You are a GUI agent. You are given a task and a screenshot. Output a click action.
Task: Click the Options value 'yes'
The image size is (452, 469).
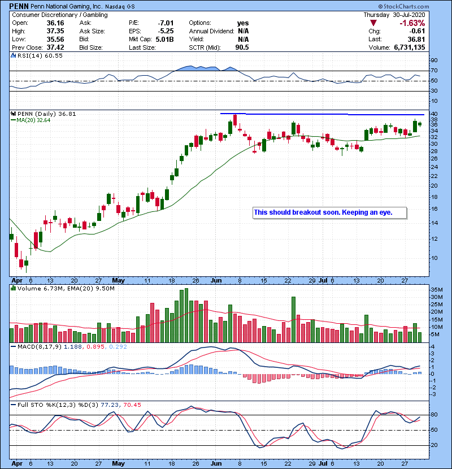[x=243, y=23]
